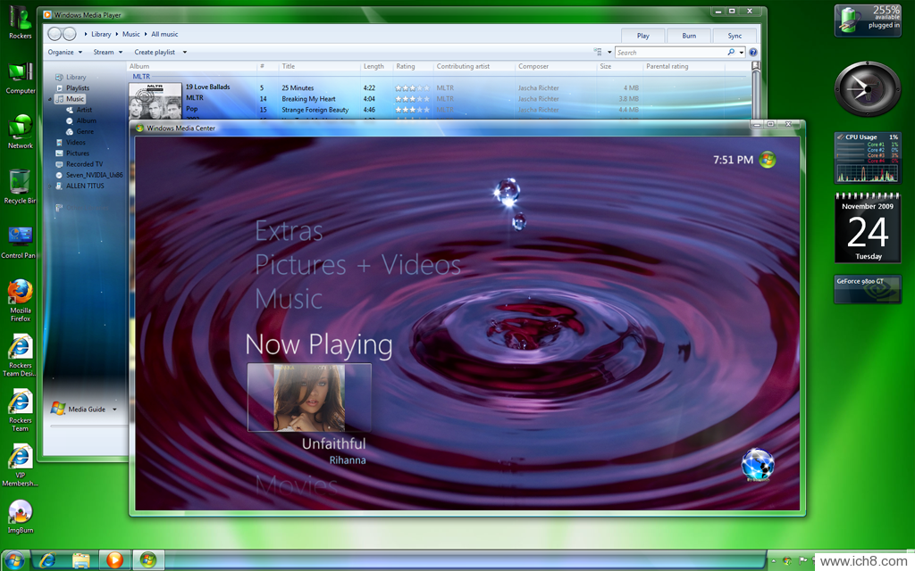Open the search box dropdown arrow
Screen dimensions: 915x571
(x=742, y=53)
